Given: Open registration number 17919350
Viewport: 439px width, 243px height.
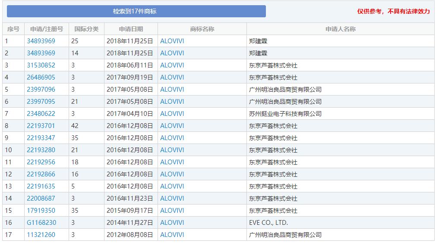Looking at the screenshot, I should [x=41, y=210].
